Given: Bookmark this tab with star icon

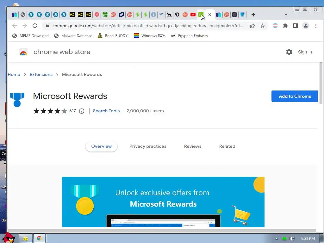Looking at the screenshot, I should click(x=262, y=26).
